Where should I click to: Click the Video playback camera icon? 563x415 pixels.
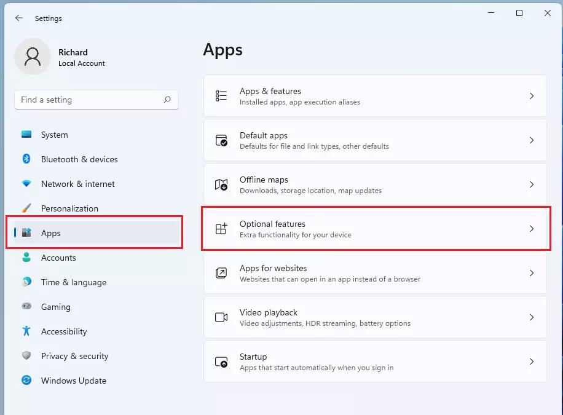click(x=221, y=317)
